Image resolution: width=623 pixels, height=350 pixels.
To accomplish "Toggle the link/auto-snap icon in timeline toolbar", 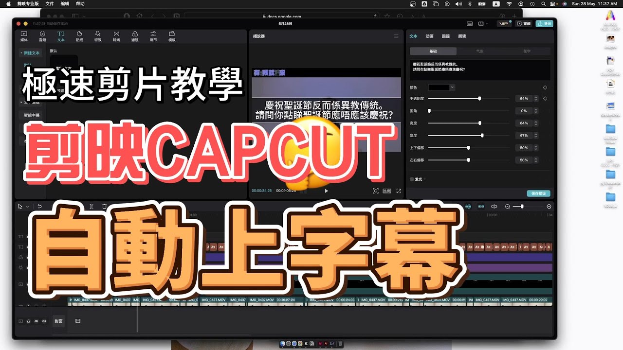I will (x=481, y=207).
